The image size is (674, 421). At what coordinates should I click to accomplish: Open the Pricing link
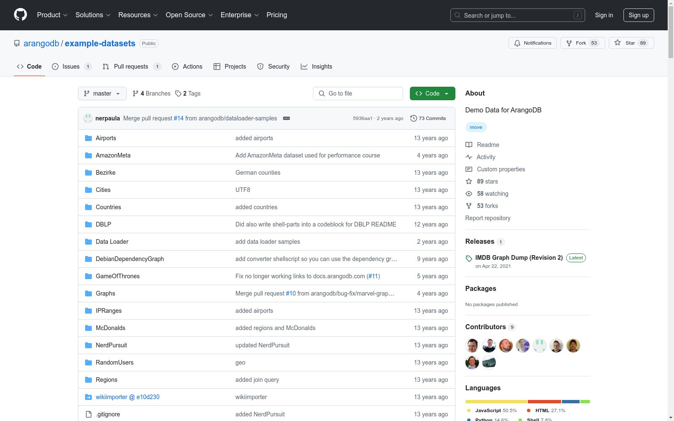point(277,15)
